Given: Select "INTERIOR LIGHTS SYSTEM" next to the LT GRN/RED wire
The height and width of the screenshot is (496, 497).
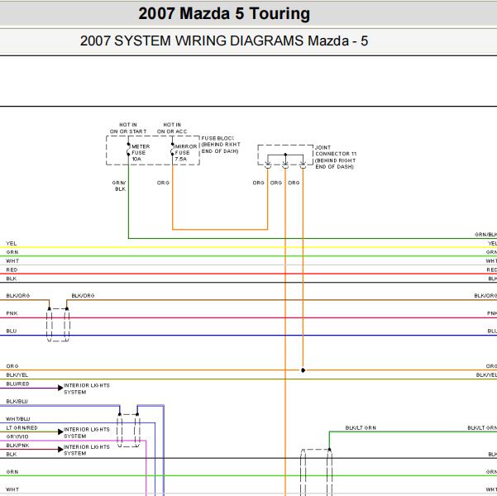Looking at the screenshot, I should pos(87,432).
